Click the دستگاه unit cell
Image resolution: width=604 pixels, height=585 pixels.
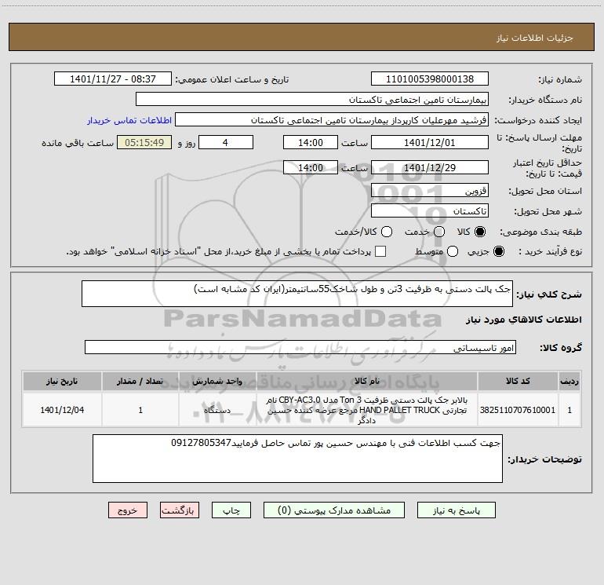coord(217,410)
